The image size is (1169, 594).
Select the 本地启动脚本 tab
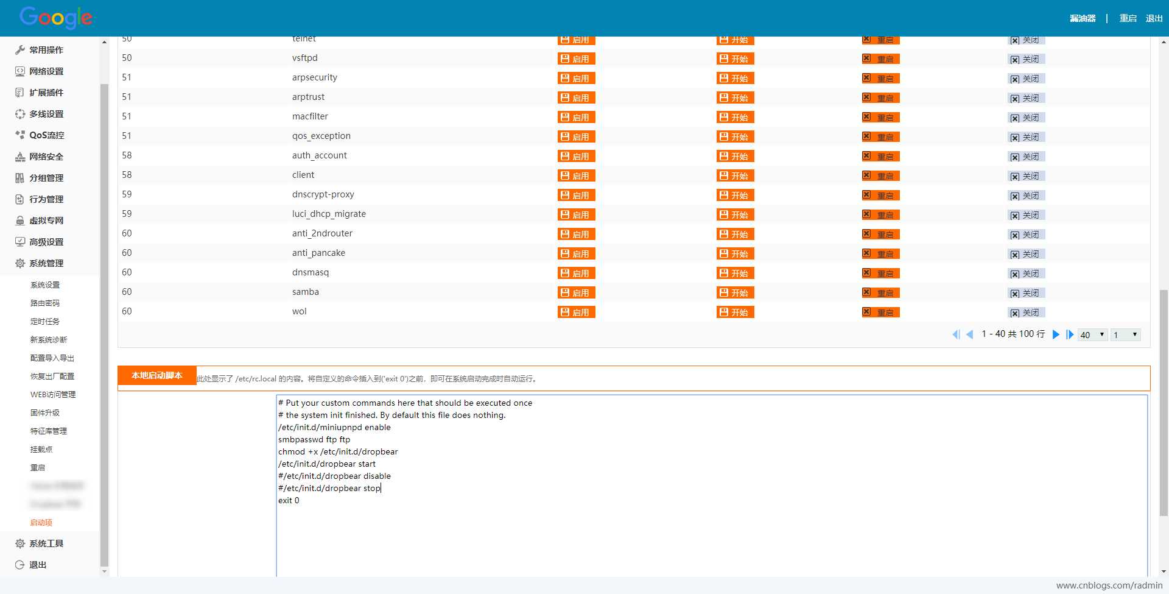coord(157,375)
